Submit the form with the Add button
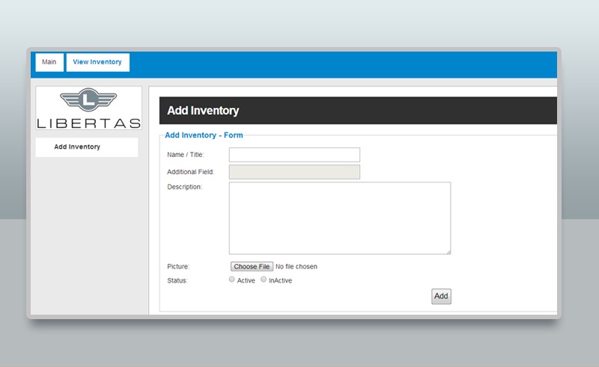Viewport: 599px width, 367px height. pos(441,296)
